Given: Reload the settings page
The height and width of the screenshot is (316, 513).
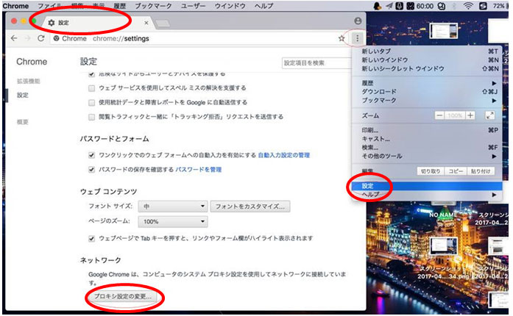Looking at the screenshot, I should (41, 38).
